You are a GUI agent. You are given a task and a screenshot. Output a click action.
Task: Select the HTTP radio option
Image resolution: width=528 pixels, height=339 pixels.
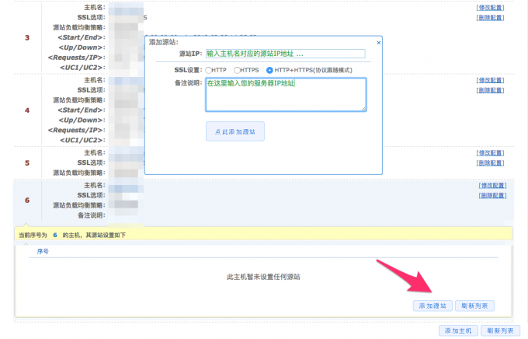(209, 70)
